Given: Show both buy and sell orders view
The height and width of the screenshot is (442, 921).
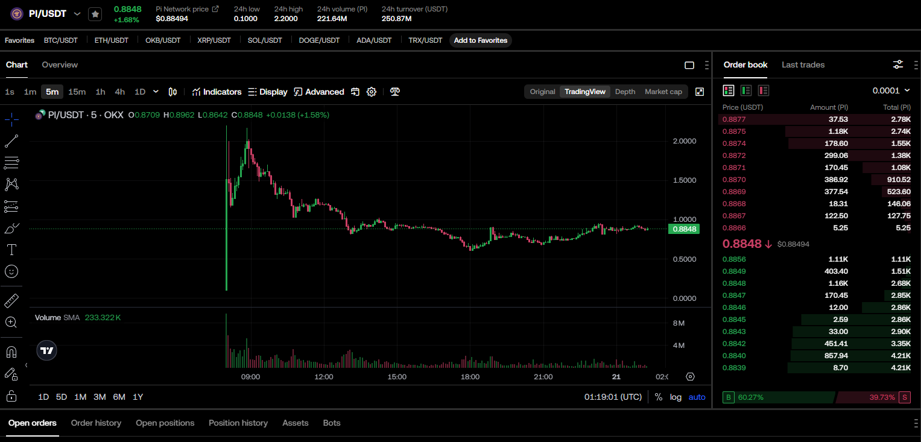Looking at the screenshot, I should (729, 90).
